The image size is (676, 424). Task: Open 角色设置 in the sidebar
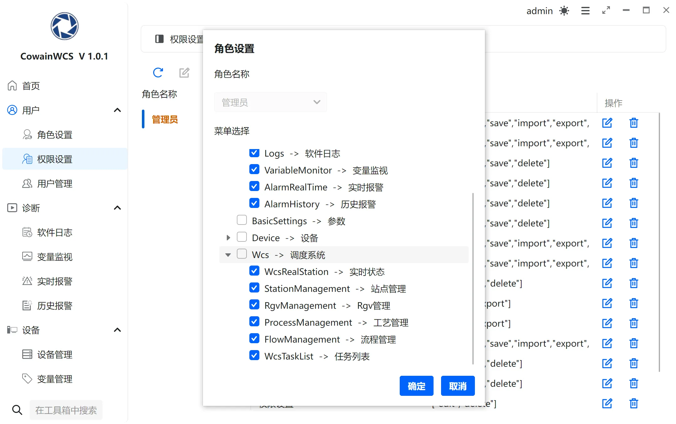point(55,135)
